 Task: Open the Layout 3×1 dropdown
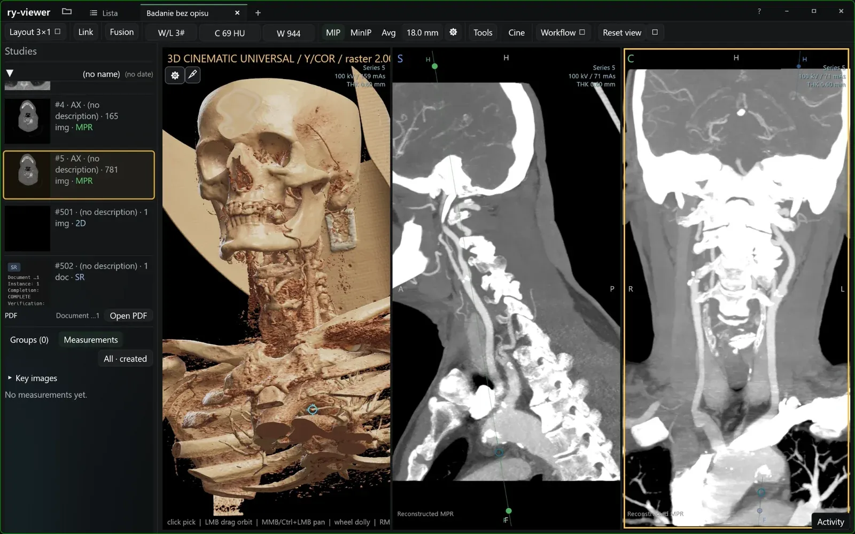pyautogui.click(x=35, y=32)
